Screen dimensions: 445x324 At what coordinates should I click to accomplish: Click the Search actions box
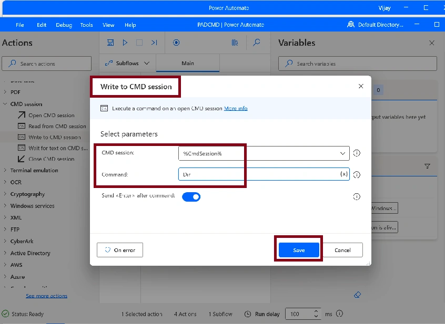click(46, 64)
